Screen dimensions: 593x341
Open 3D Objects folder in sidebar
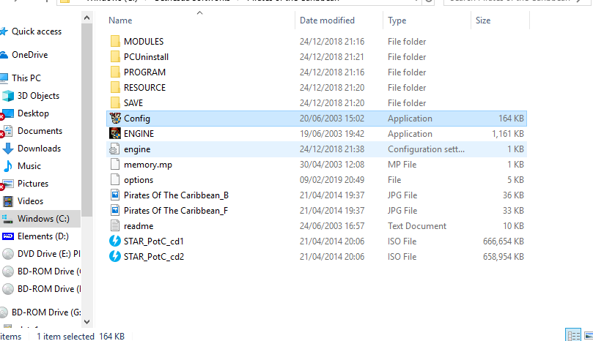coord(38,96)
